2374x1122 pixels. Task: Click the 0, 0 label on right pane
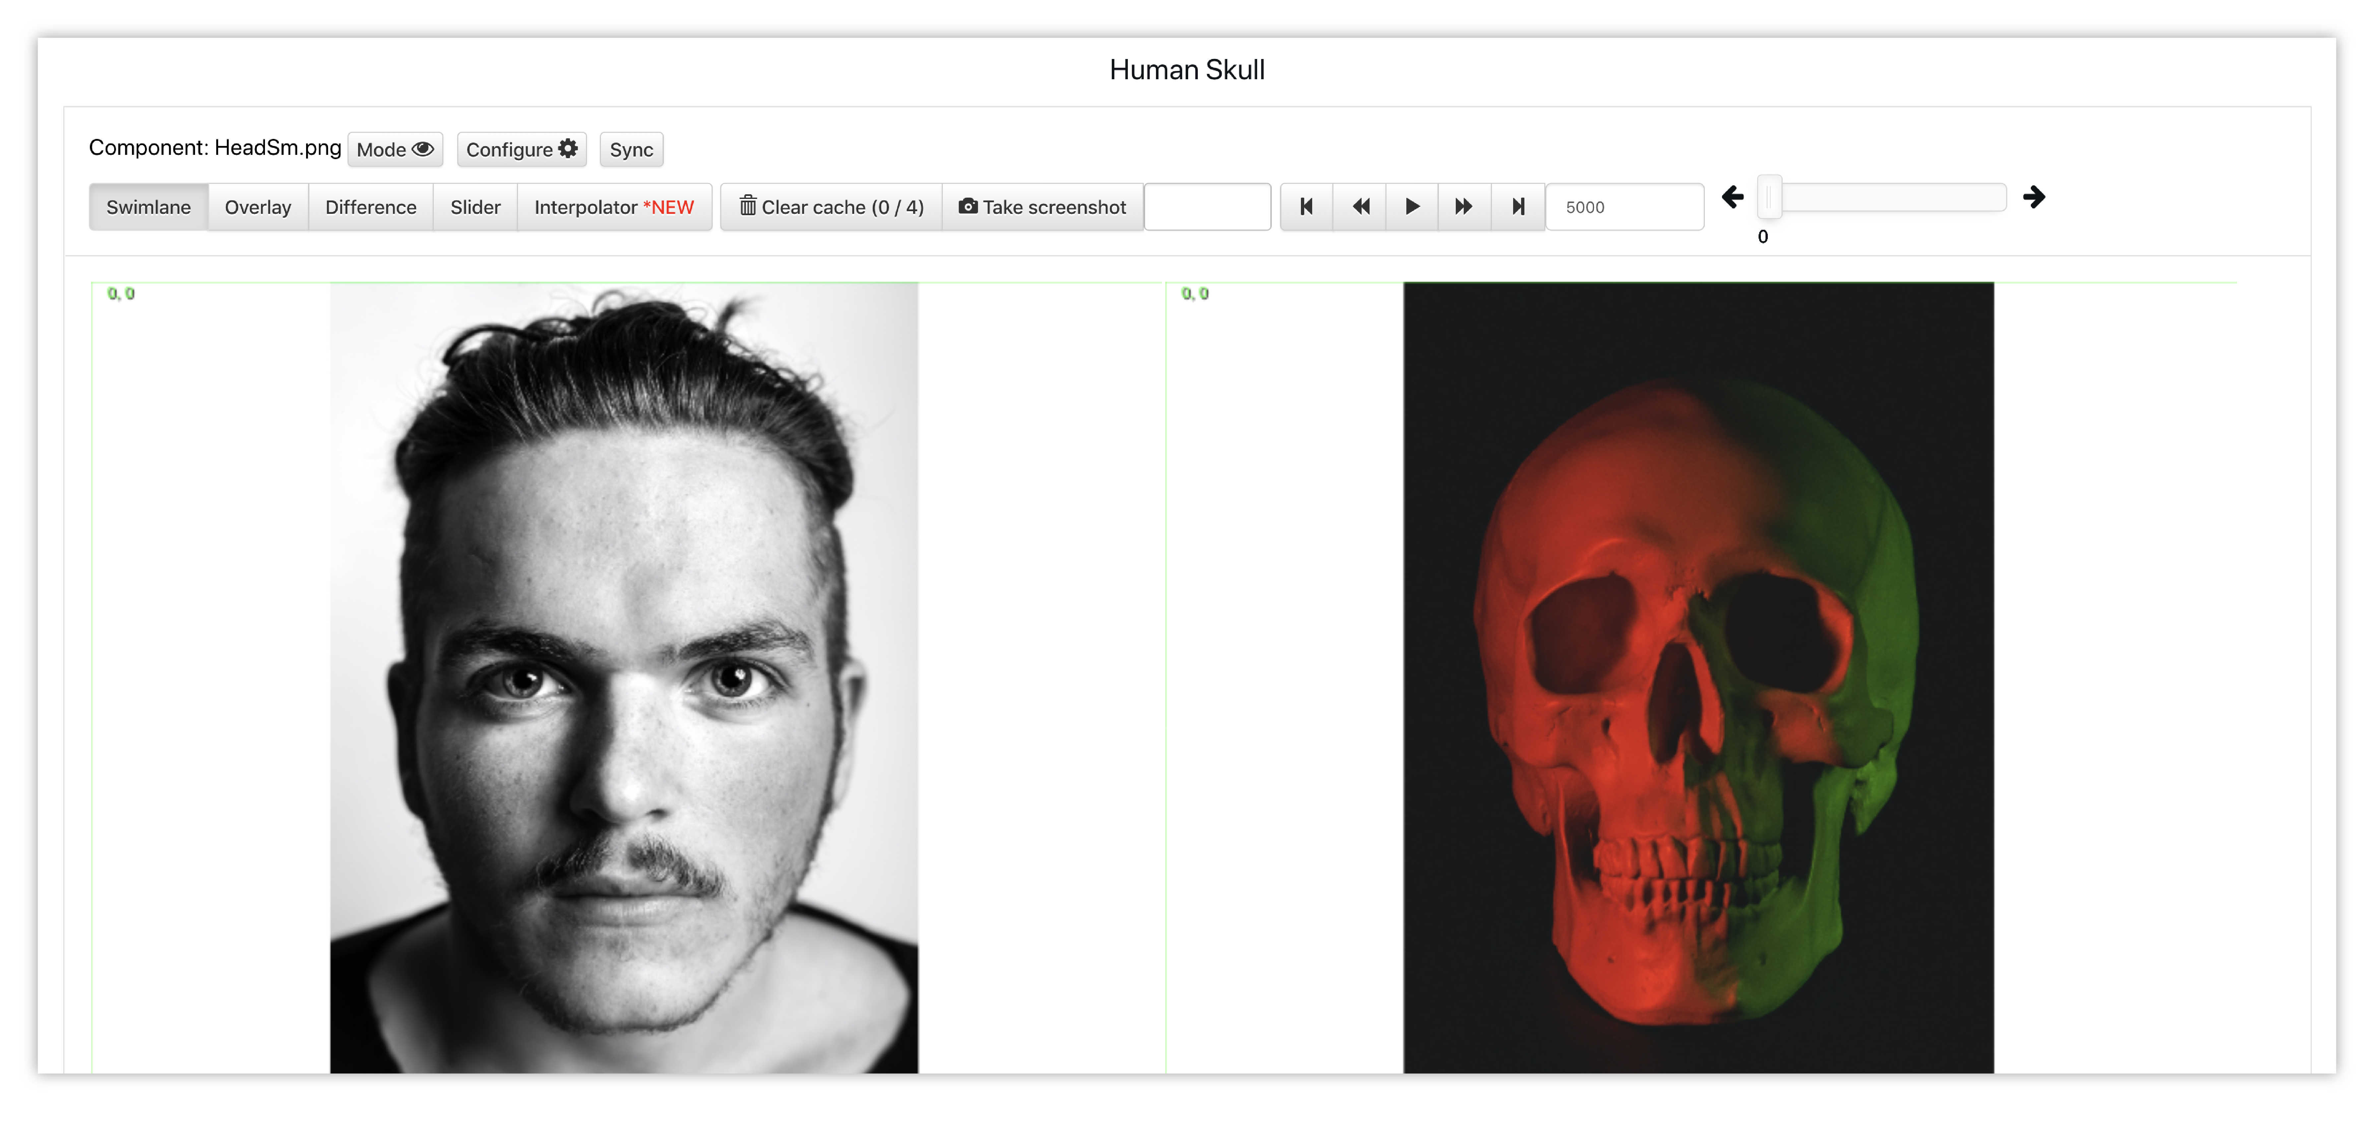coord(1195,294)
